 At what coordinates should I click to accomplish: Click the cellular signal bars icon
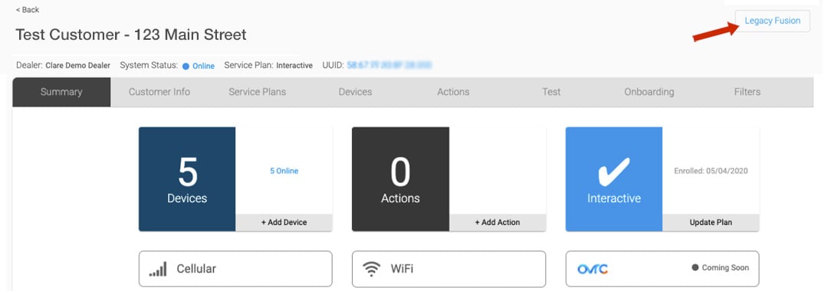(x=158, y=269)
